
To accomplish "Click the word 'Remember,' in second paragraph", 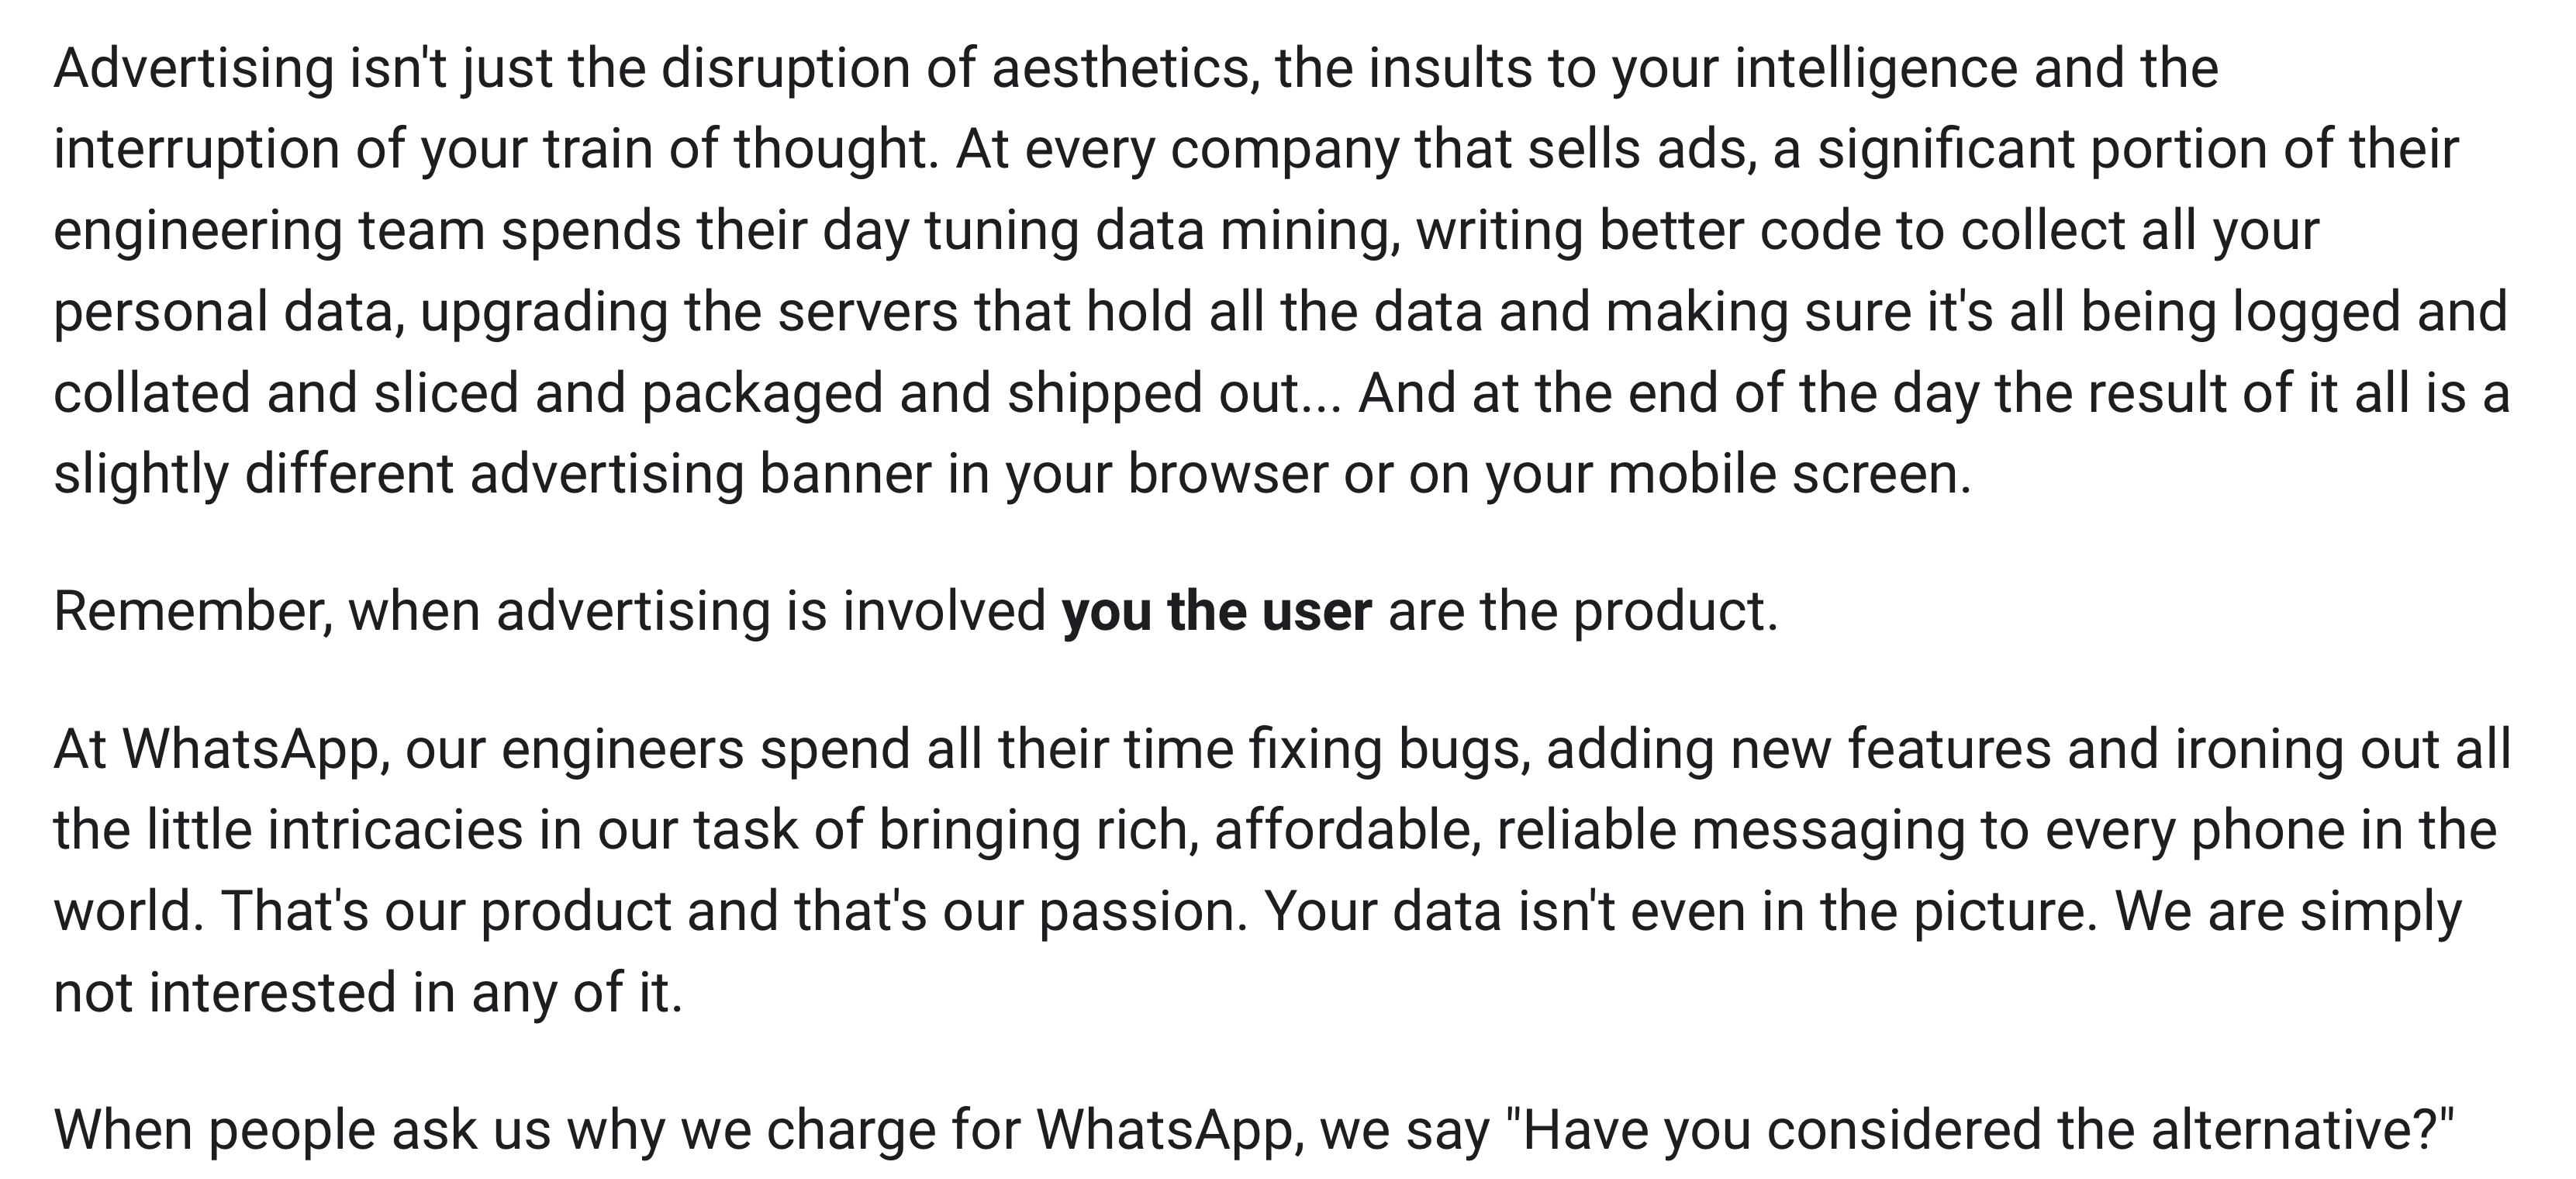I will tap(193, 612).
